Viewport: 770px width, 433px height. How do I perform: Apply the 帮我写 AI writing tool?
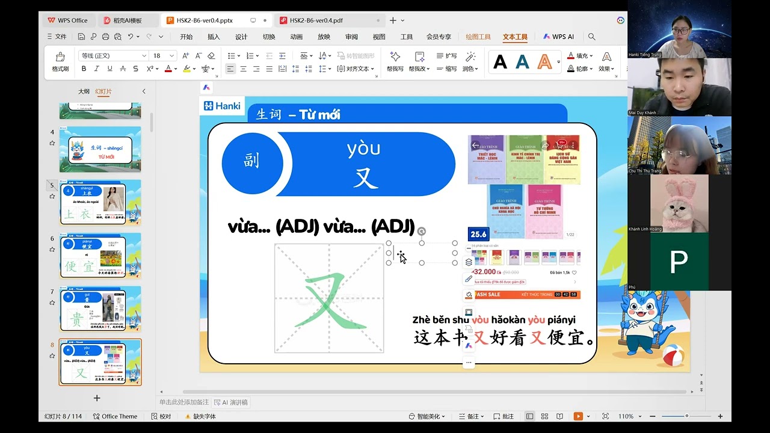[x=395, y=62]
